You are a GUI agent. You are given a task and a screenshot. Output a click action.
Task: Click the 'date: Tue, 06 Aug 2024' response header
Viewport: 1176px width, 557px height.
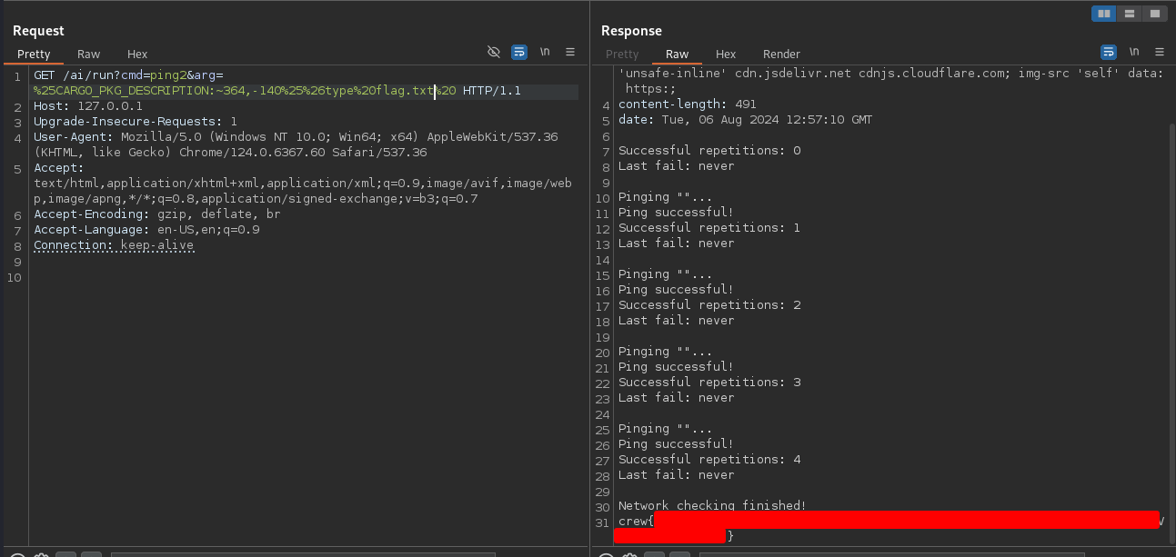coord(746,120)
